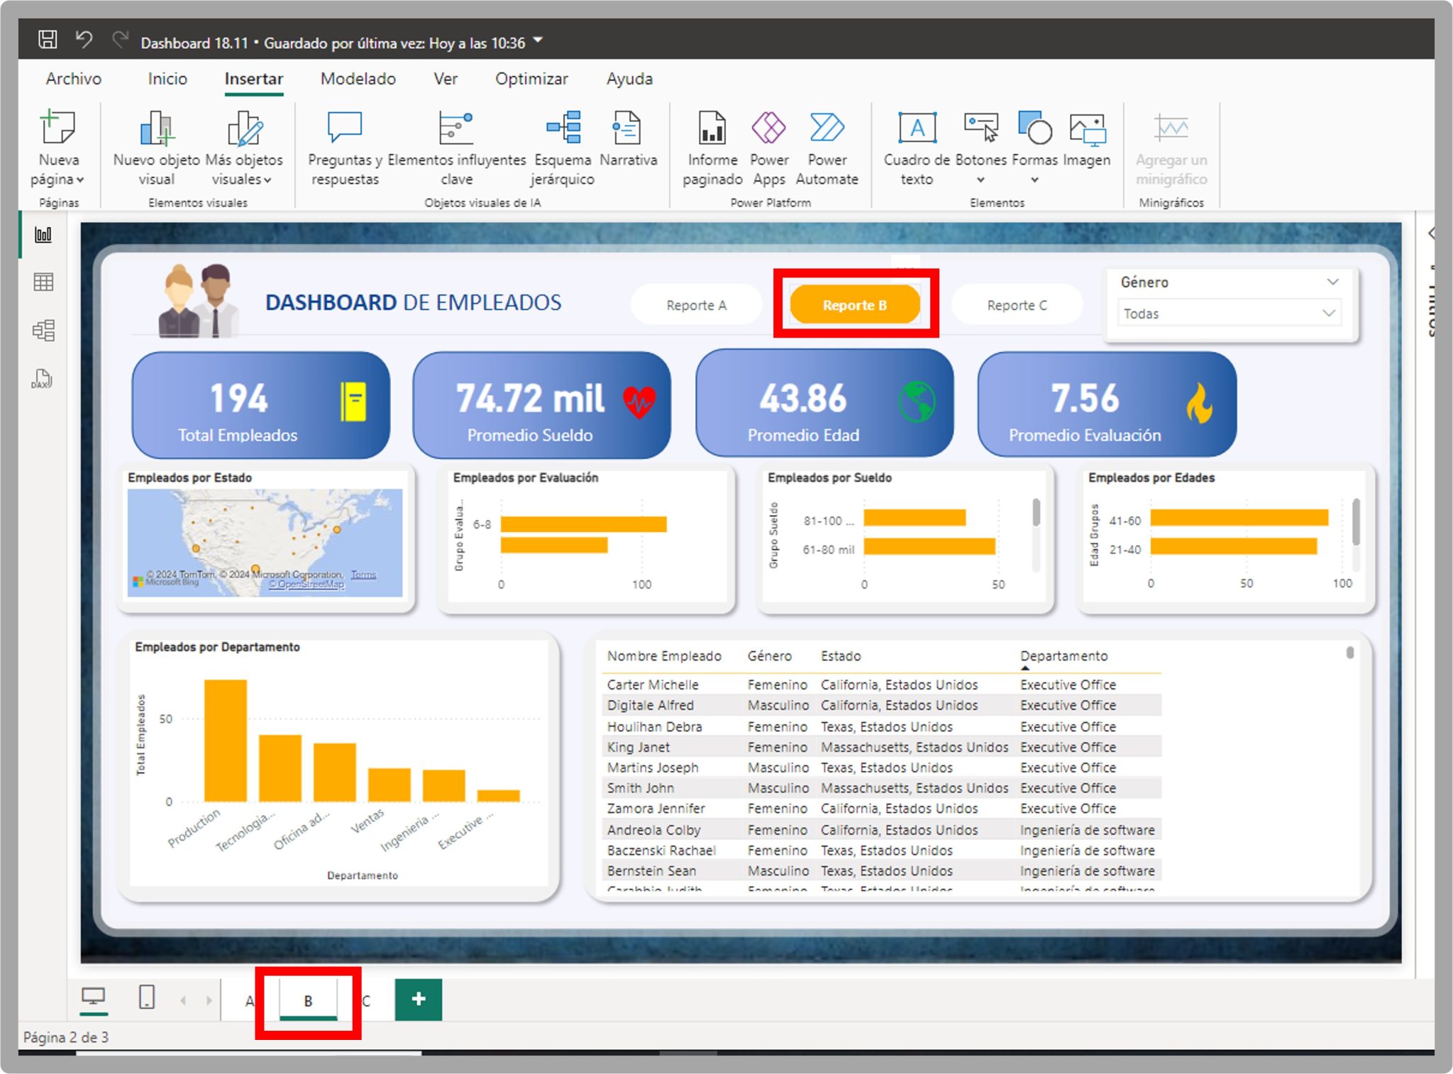The height and width of the screenshot is (1074, 1453).
Task: Switch to Table data view in sidebar
Action: [43, 282]
